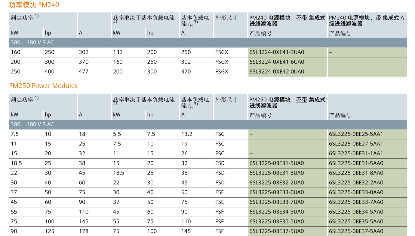Click product number 6SL3225-0BE27-5AA1
Image resolution: width=415 pixels, height=236 pixels.
coord(356,144)
